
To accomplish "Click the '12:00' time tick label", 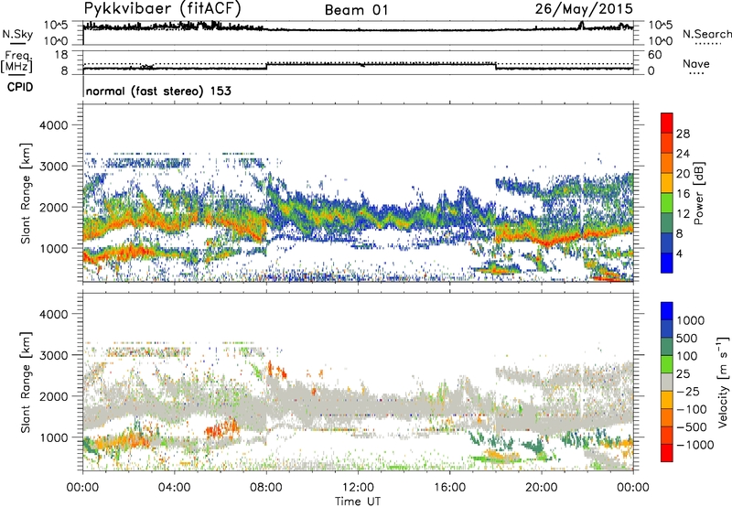I will coord(358,487).
